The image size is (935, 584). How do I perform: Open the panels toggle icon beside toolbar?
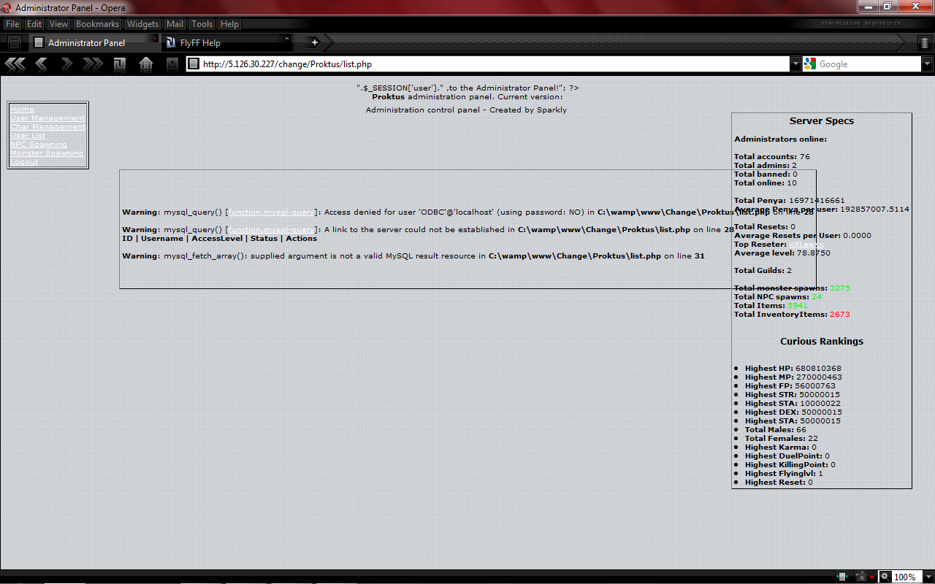tap(13, 42)
